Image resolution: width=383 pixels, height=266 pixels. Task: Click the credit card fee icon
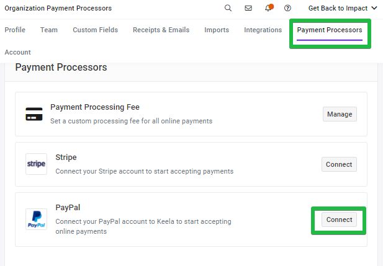pos(34,114)
